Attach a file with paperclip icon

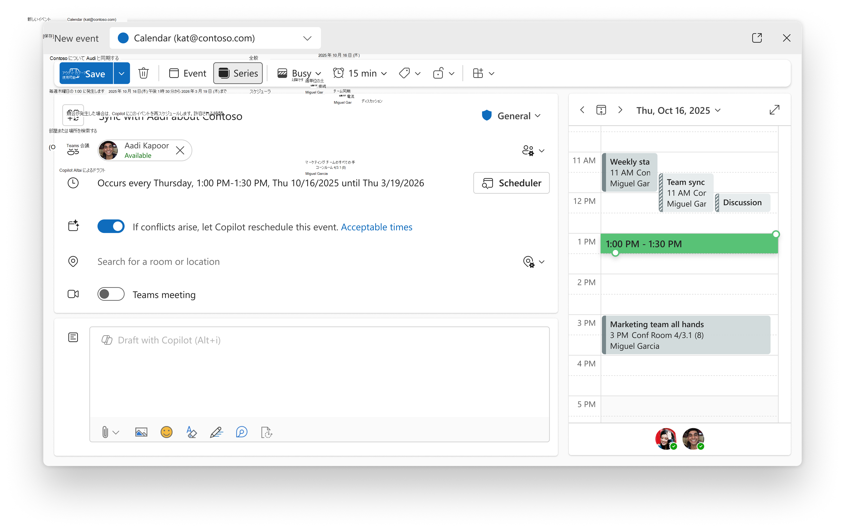click(x=105, y=432)
